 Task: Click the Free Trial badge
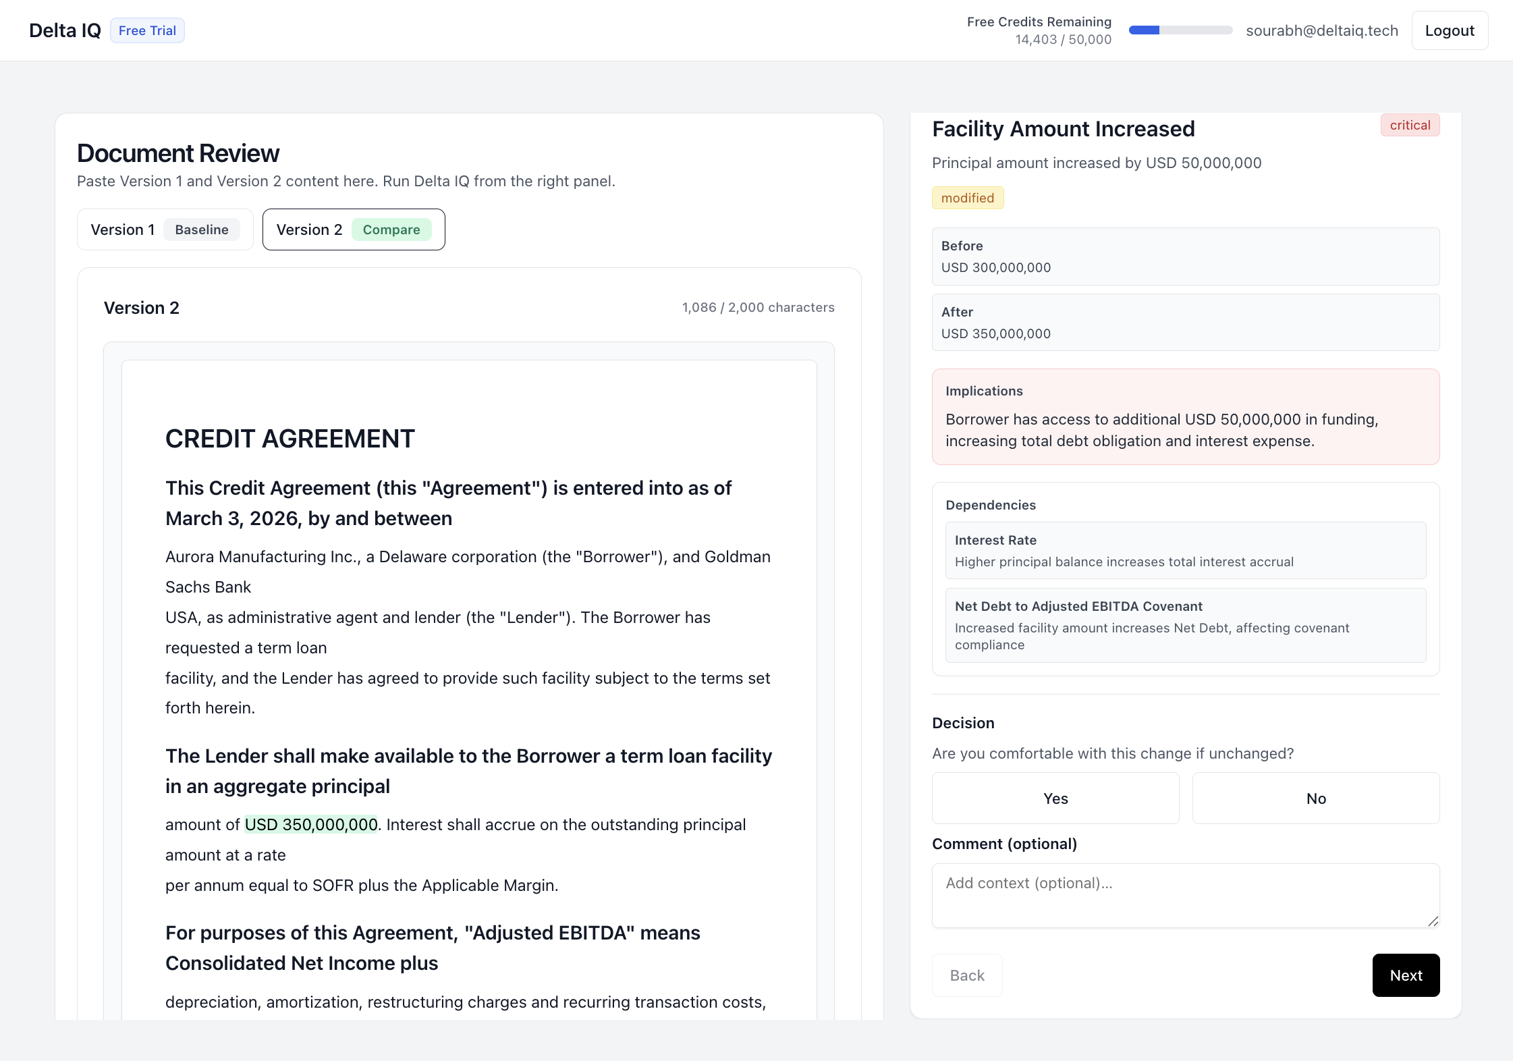pyautogui.click(x=146, y=30)
